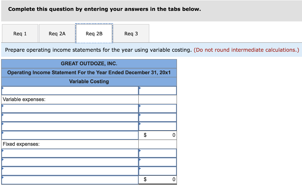Open the third dropdown under Variable expenses
The width and height of the screenshot is (302, 185).
(x=70, y=126)
